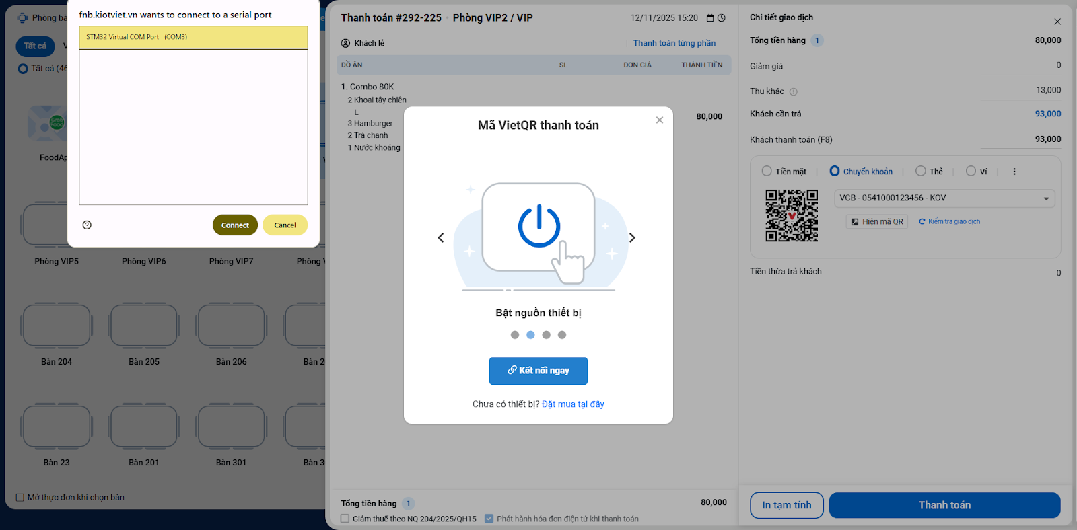The image size is (1077, 530).
Task: Select fourth carousel dot indicator
Action: point(562,335)
